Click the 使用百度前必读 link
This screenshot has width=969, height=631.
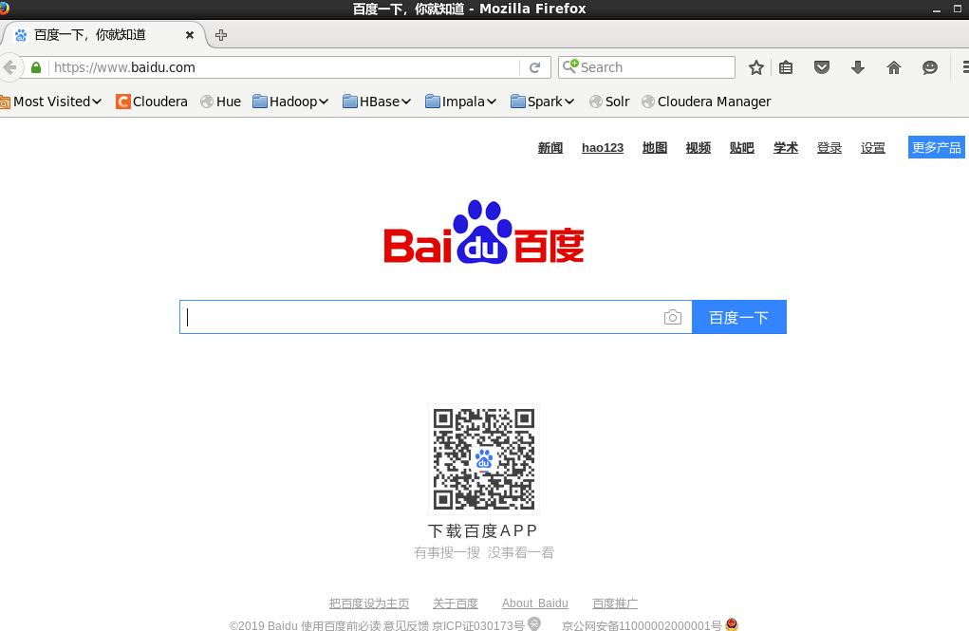[x=341, y=625]
